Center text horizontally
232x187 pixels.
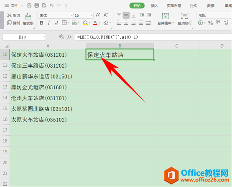click(x=126, y=23)
